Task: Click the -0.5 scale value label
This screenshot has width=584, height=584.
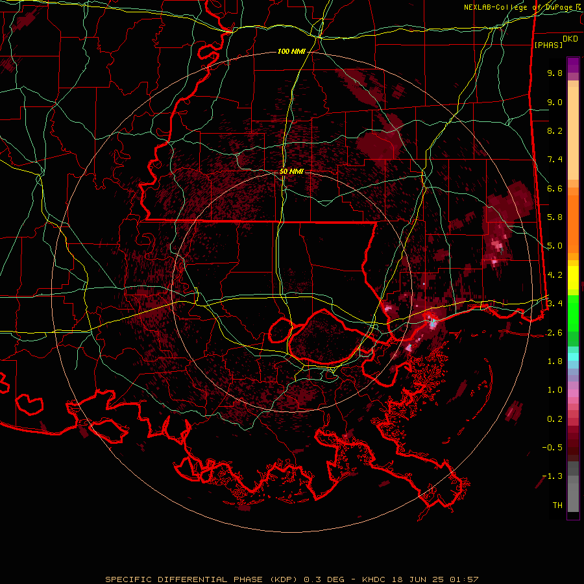Action: tap(552, 448)
